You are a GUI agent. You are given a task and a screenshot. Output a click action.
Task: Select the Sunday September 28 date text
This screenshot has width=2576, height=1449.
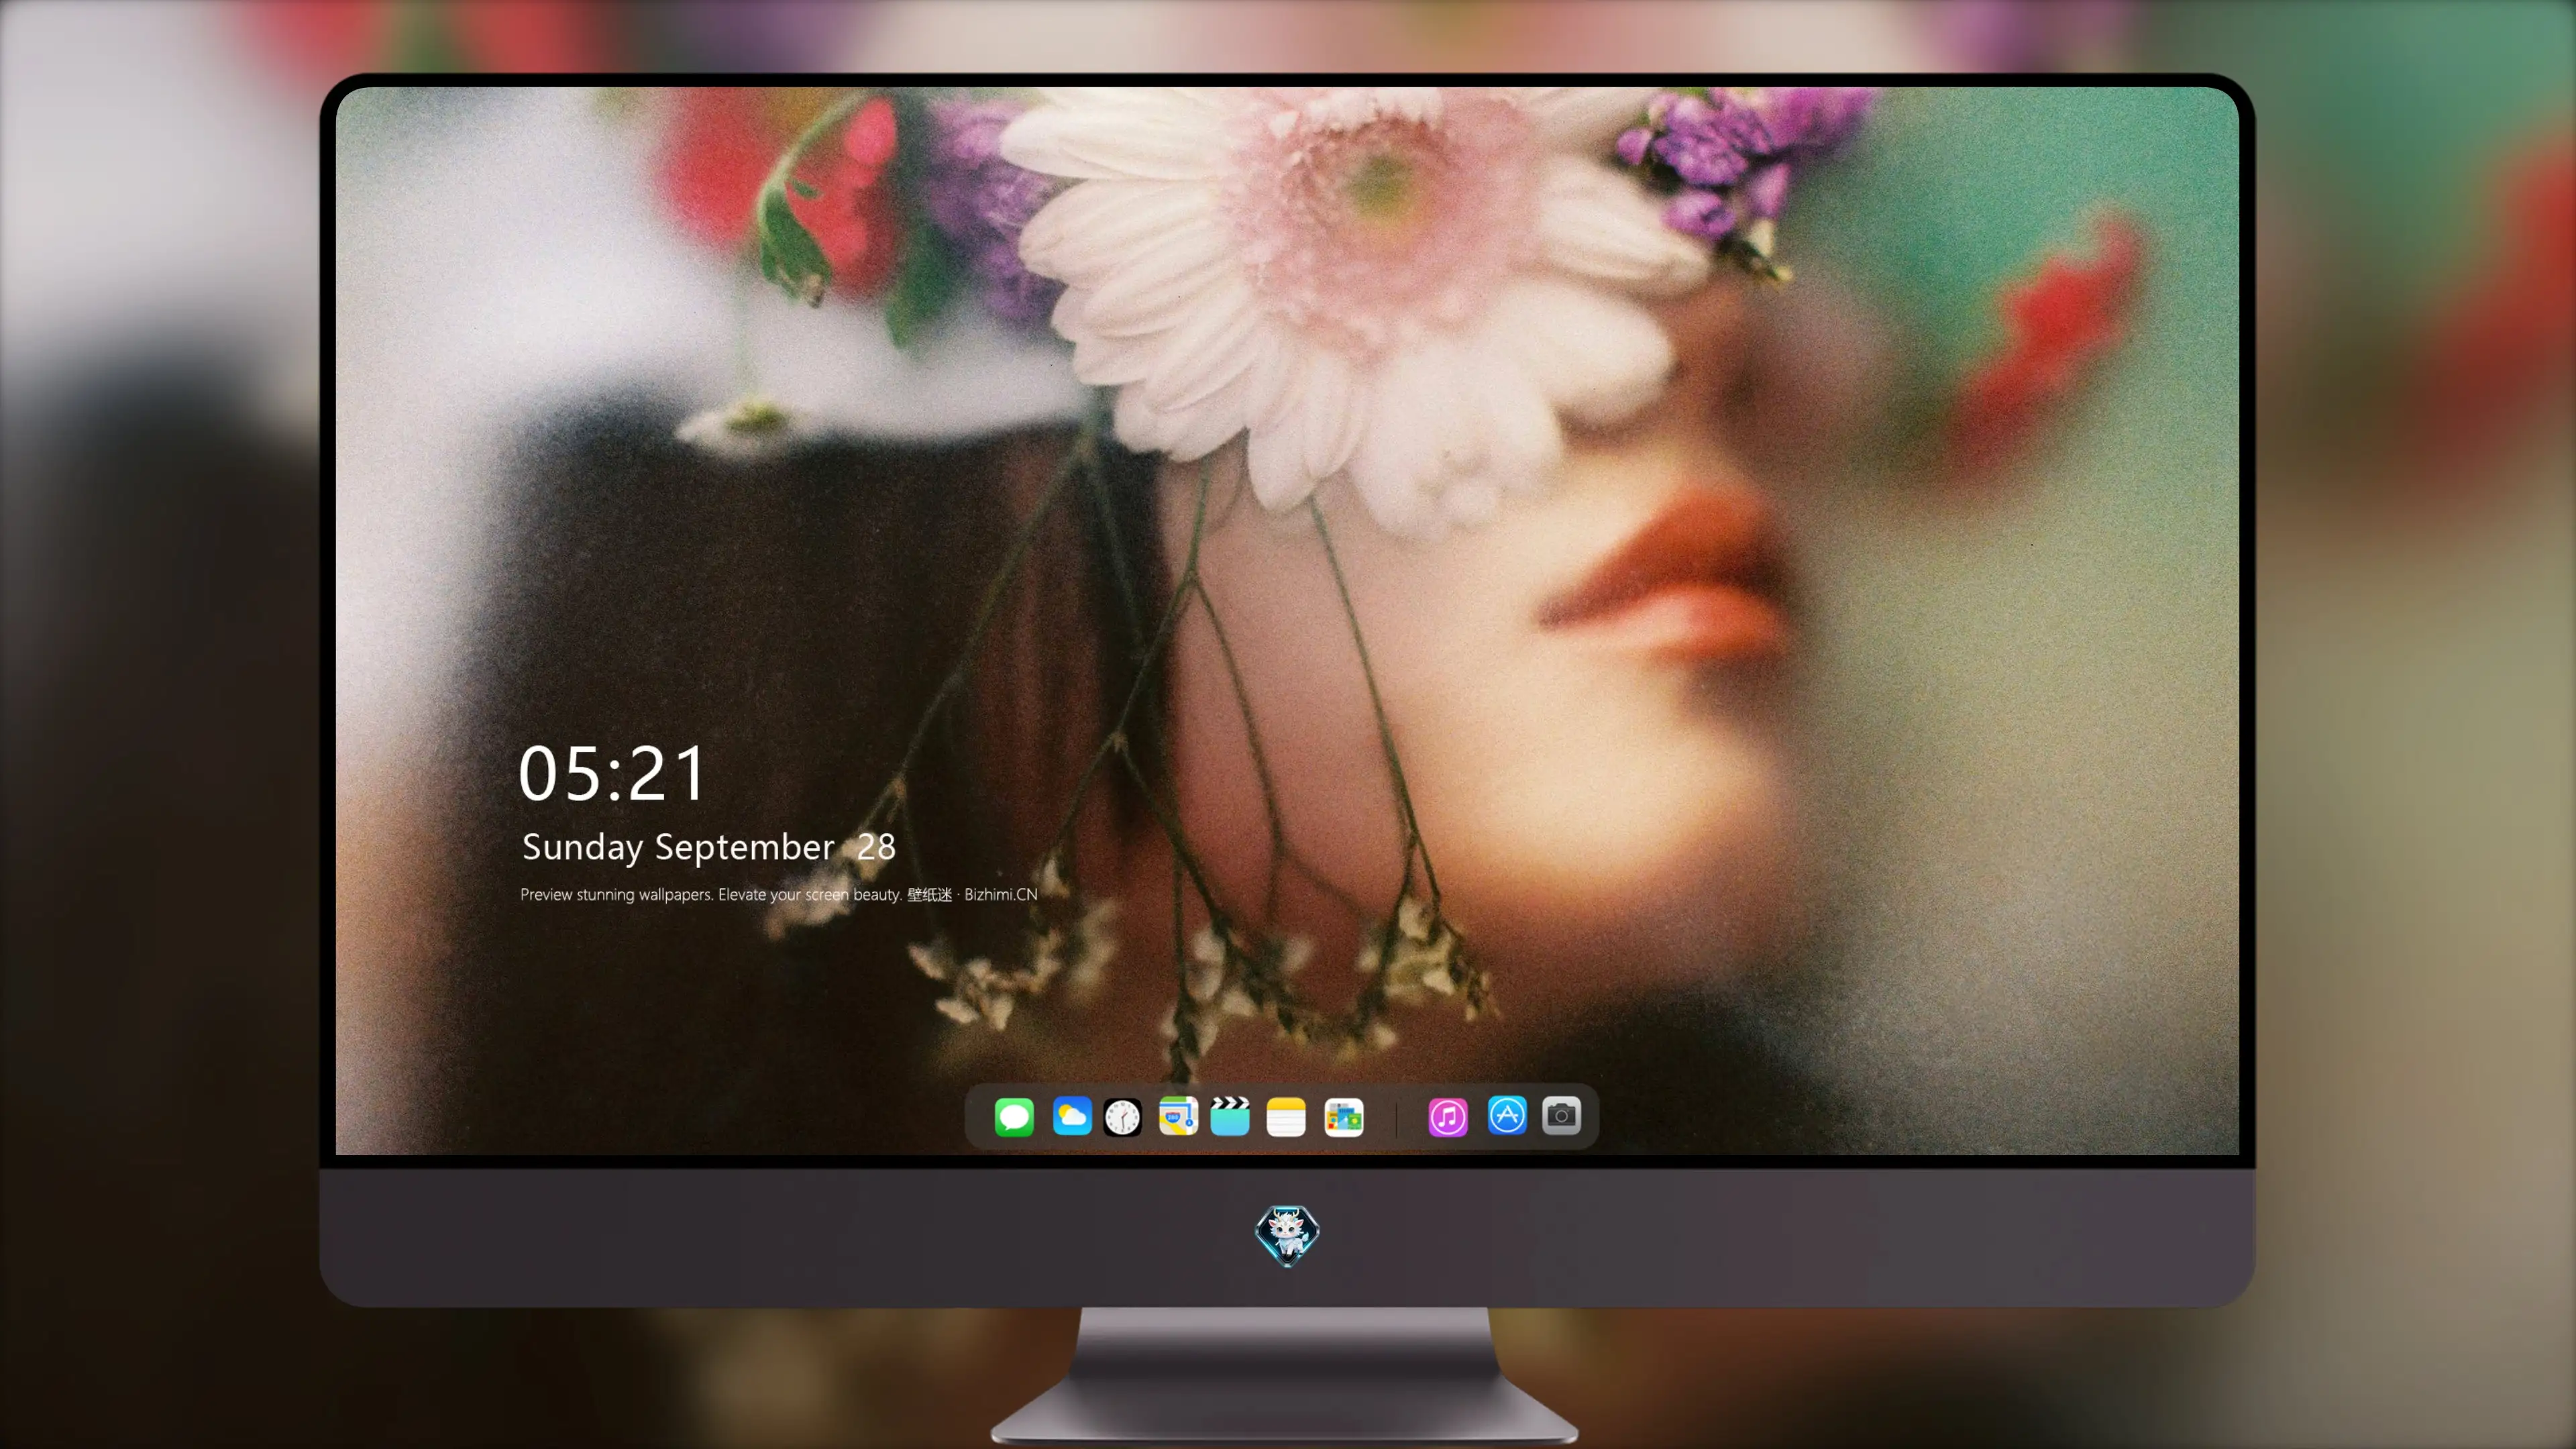pos(708,848)
